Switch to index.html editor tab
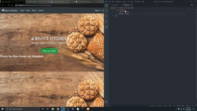This screenshot has height=111, width=197. coord(115,5)
